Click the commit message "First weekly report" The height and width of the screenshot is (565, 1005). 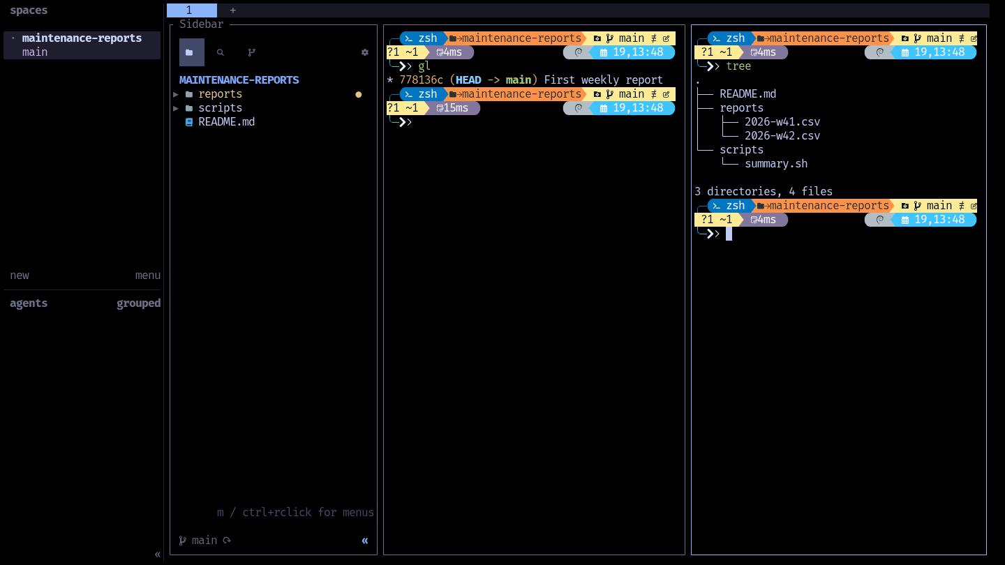click(x=604, y=80)
